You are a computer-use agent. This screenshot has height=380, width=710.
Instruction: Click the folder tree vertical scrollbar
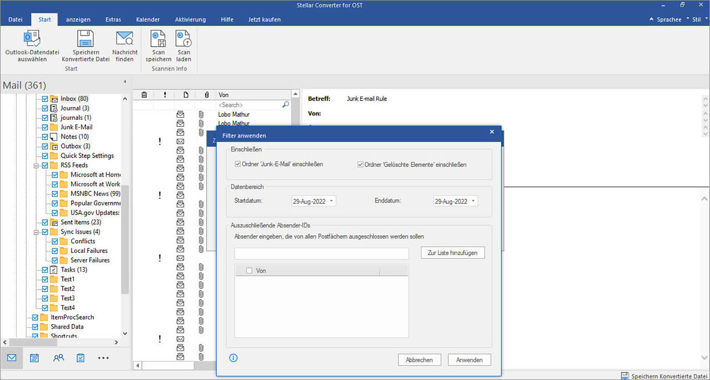click(x=125, y=239)
